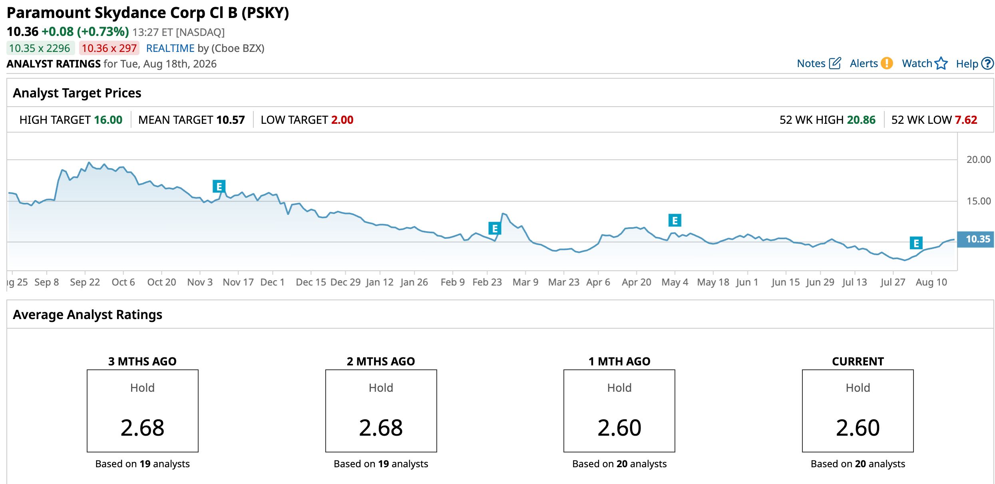Click the Mar 23 date on chart axis
Viewport: 995px width, 484px height.
[x=563, y=282]
